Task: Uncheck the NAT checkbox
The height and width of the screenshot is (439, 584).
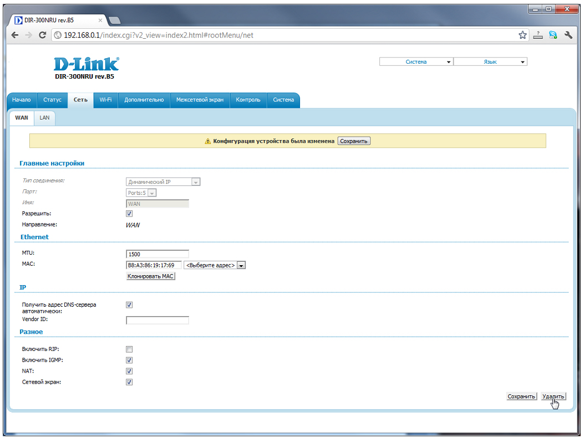Action: (129, 371)
